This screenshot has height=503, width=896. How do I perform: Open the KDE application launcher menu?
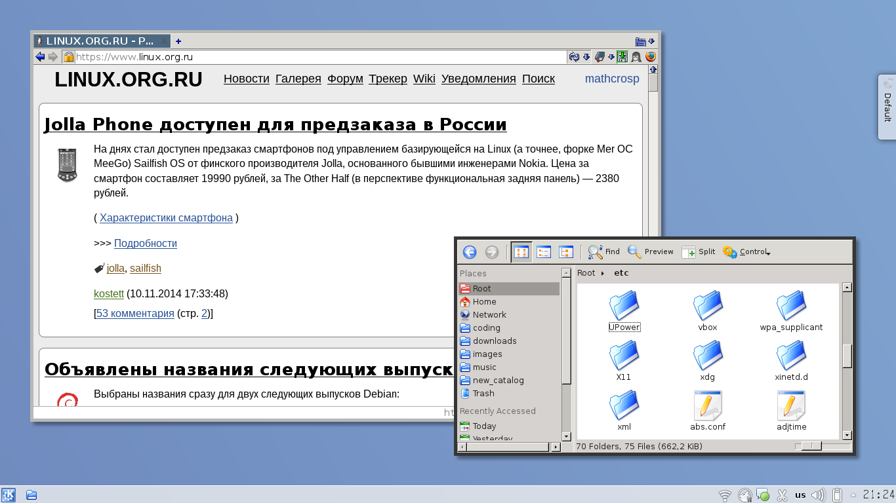pos(9,494)
